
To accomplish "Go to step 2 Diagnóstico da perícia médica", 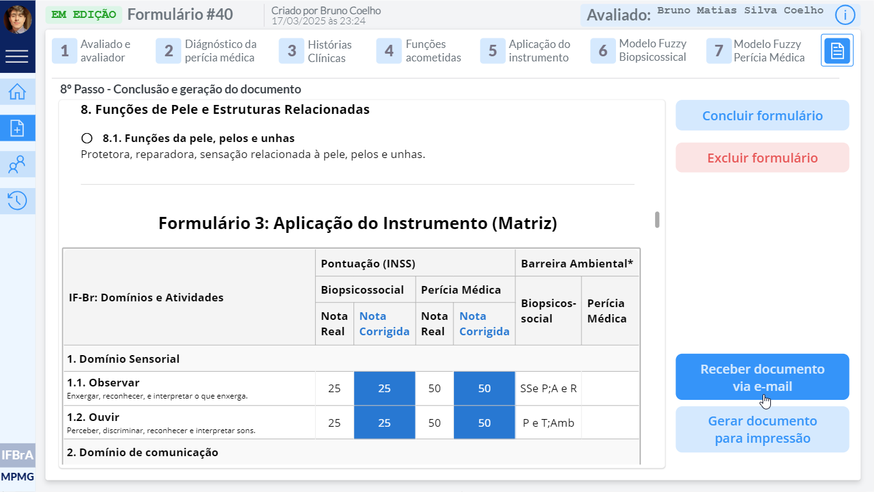I will coord(207,51).
